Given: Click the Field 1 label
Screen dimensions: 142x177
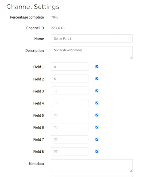Looking at the screenshot, I should tap(39, 67).
